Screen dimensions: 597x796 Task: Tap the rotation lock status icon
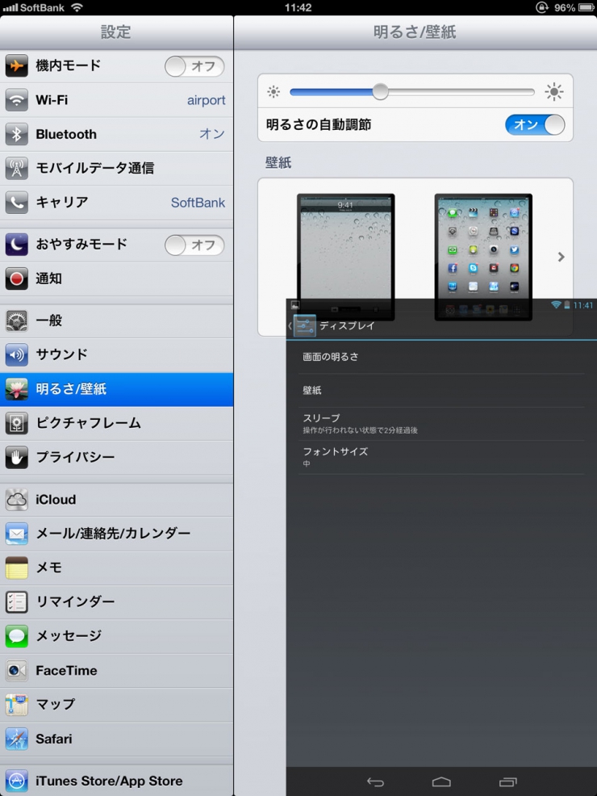(x=542, y=7)
